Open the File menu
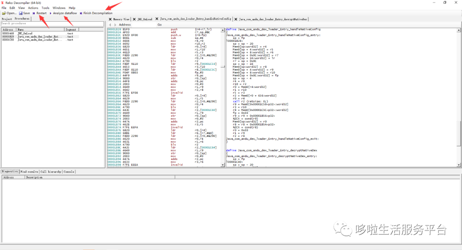Screen dimensions: 462x250 [4, 8]
